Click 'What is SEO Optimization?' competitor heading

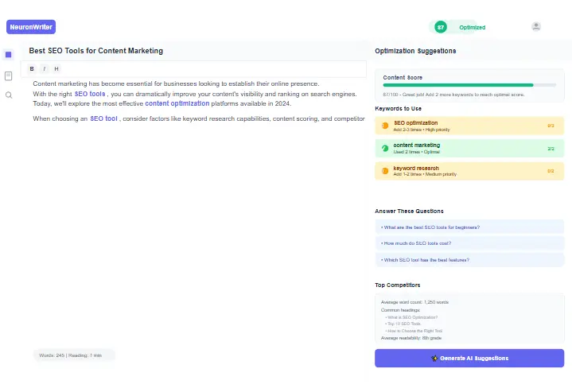(x=411, y=317)
